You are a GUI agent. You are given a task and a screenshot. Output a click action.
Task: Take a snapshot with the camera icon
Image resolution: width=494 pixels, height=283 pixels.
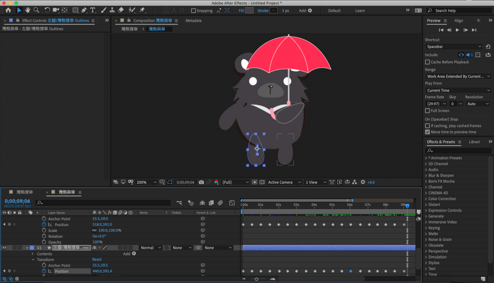201,182
